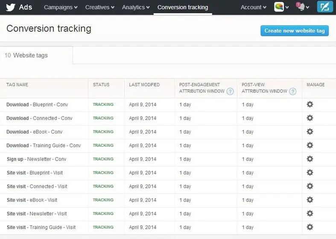Open Site visit - Connected - Visit tag name
Image resolution: width=336 pixels, height=239 pixels.
click(x=37, y=187)
